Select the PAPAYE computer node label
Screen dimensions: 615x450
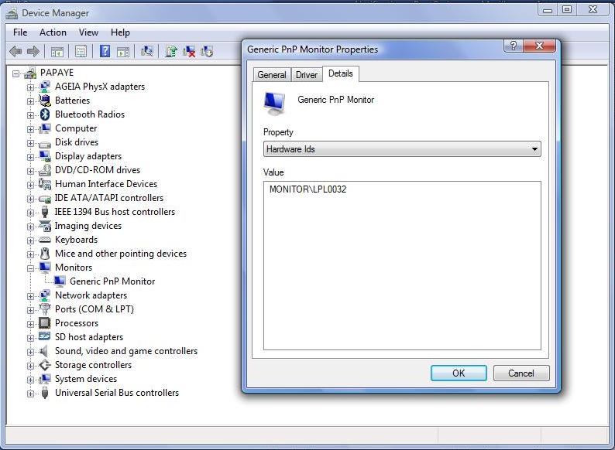(x=57, y=73)
